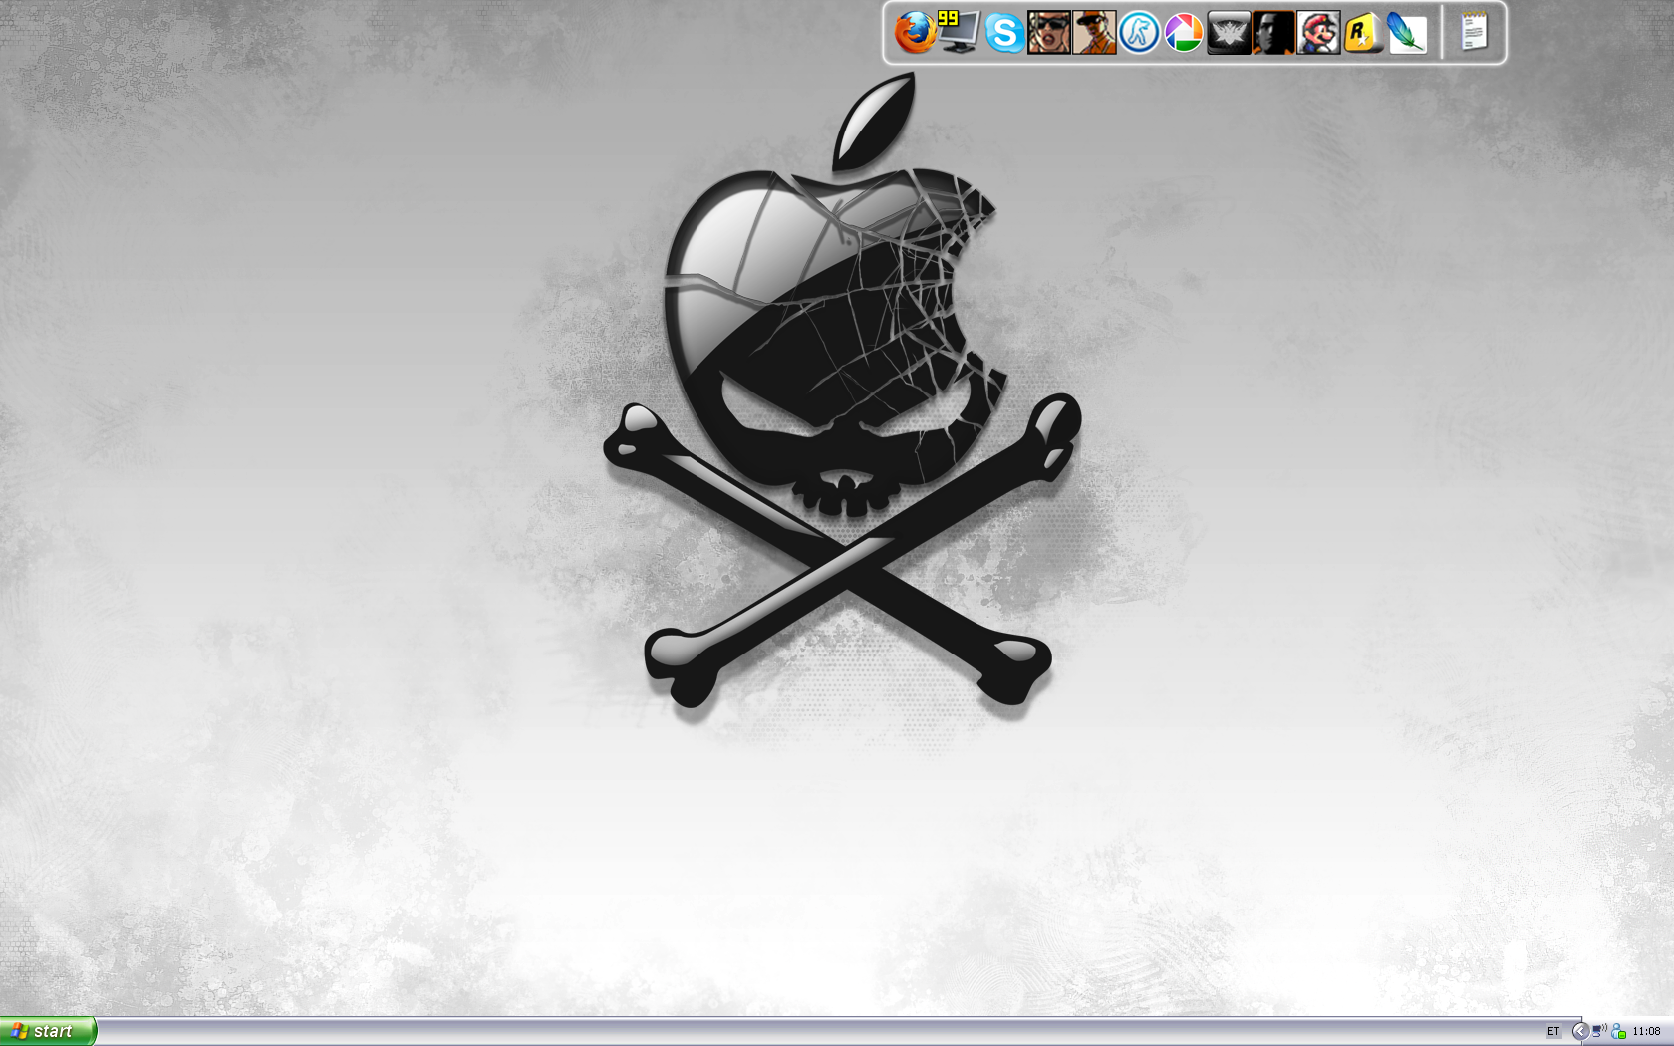Open the Rockstar Games icon
This screenshot has width=1674, height=1046.
[1362, 33]
